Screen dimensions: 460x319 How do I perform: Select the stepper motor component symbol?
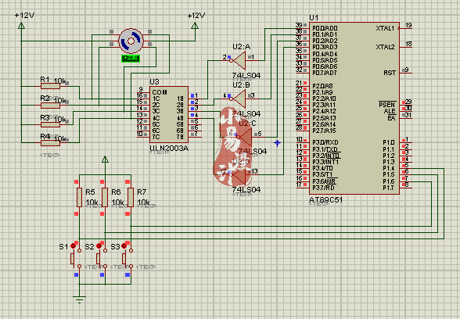(131, 41)
